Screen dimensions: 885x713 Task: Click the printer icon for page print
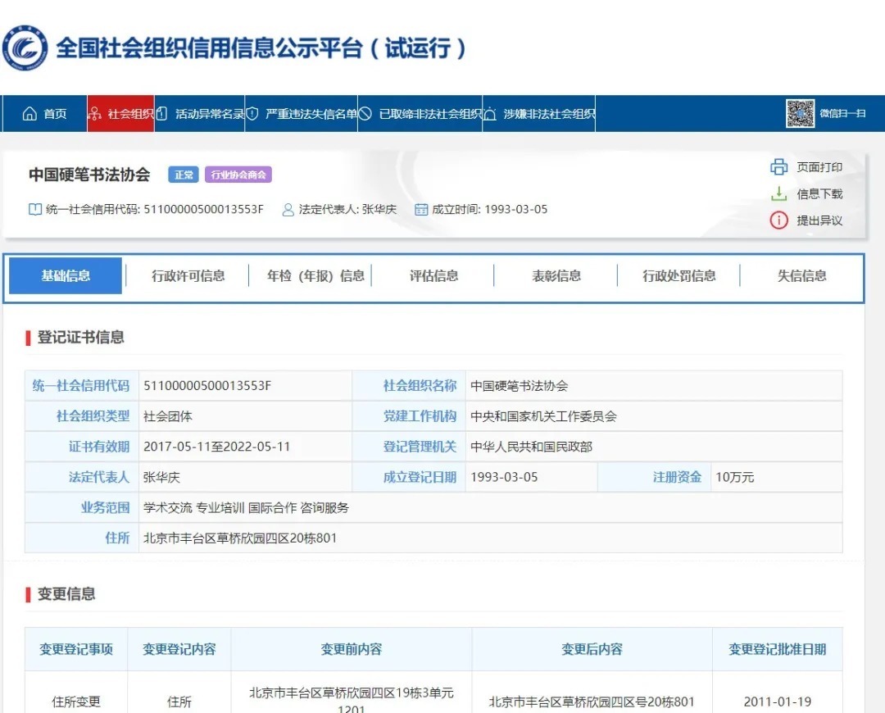tap(778, 167)
